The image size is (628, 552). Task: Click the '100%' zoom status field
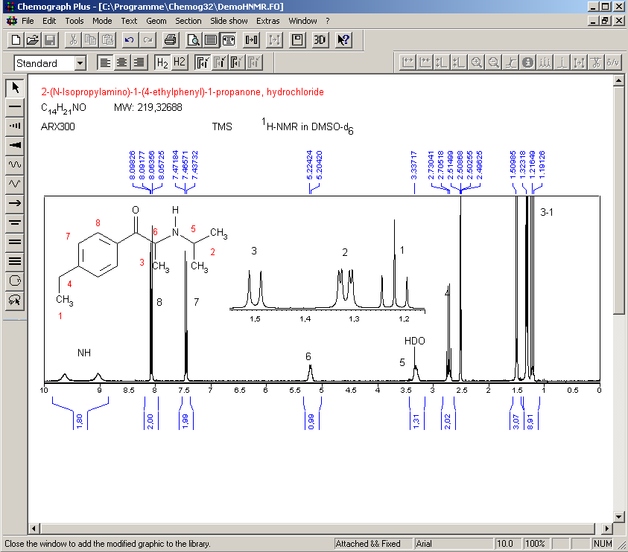pyautogui.click(x=535, y=544)
